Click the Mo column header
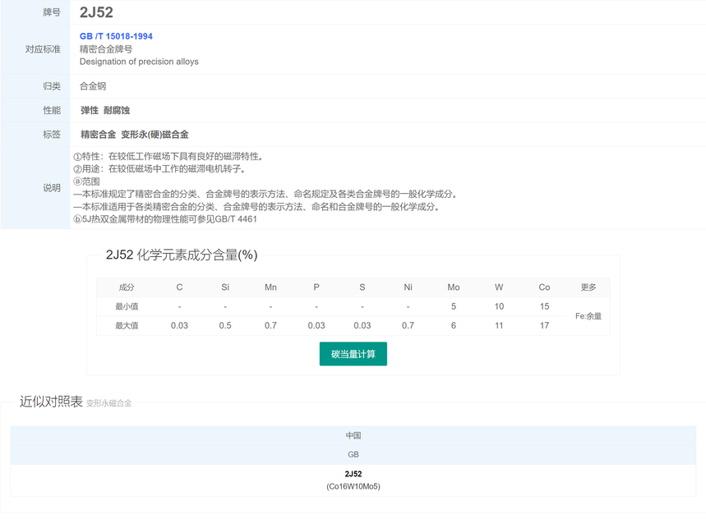 454,287
